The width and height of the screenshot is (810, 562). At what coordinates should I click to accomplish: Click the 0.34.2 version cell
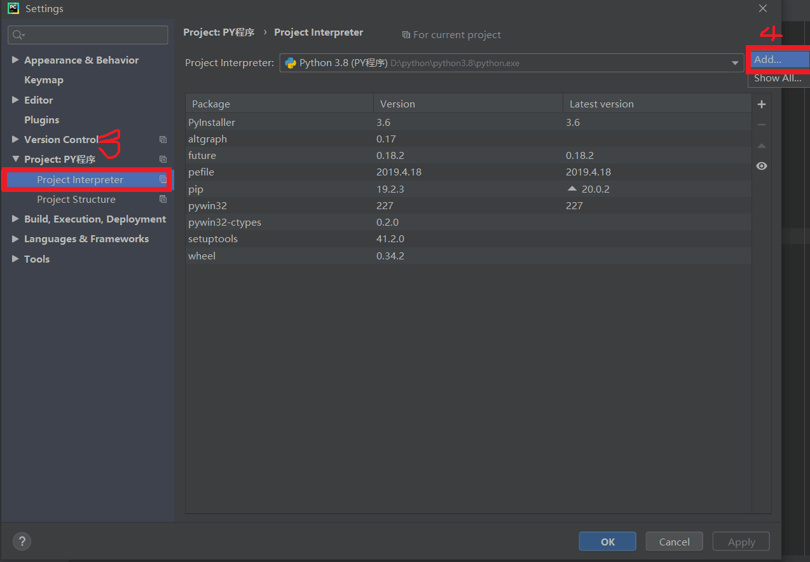pyautogui.click(x=390, y=256)
